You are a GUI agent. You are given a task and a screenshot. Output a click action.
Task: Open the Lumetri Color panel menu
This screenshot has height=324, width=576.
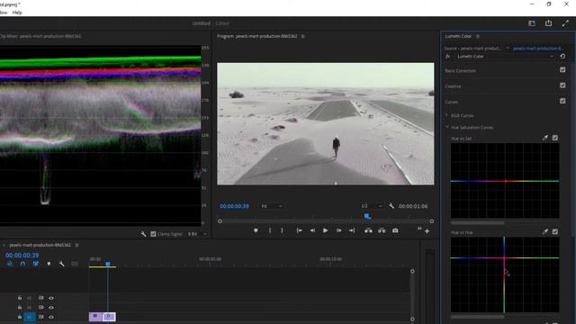[478, 36]
